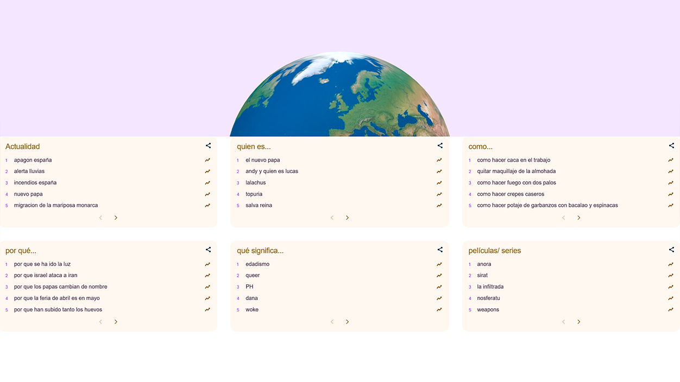This screenshot has width=680, height=382.
Task: Click the previous-page chevron under "qué significa..."
Action: [332, 321]
